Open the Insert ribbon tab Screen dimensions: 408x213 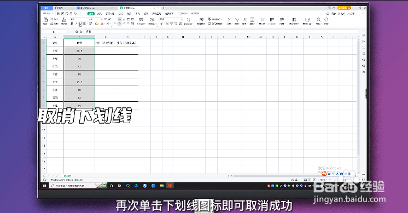[x=100, y=14]
